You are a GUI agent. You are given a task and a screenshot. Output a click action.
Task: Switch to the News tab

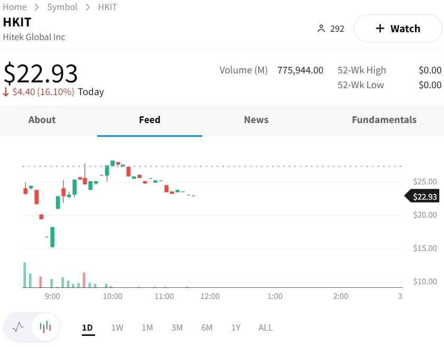pos(256,120)
